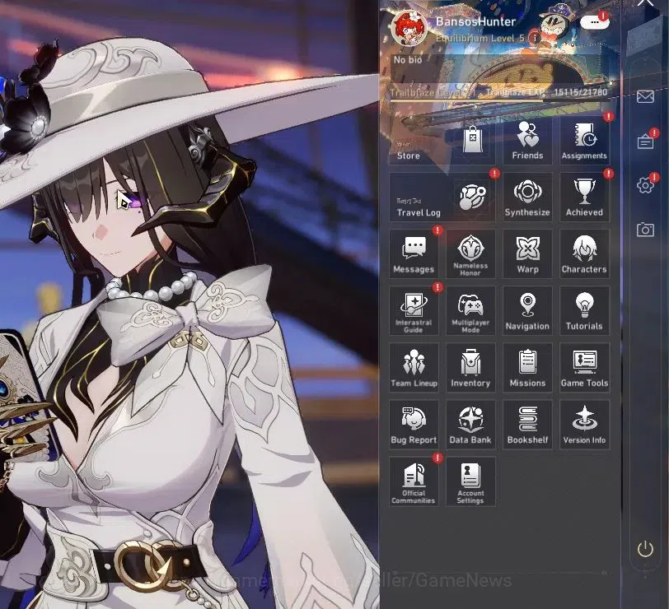
Task: Open the Warp menu
Action: coord(527,254)
